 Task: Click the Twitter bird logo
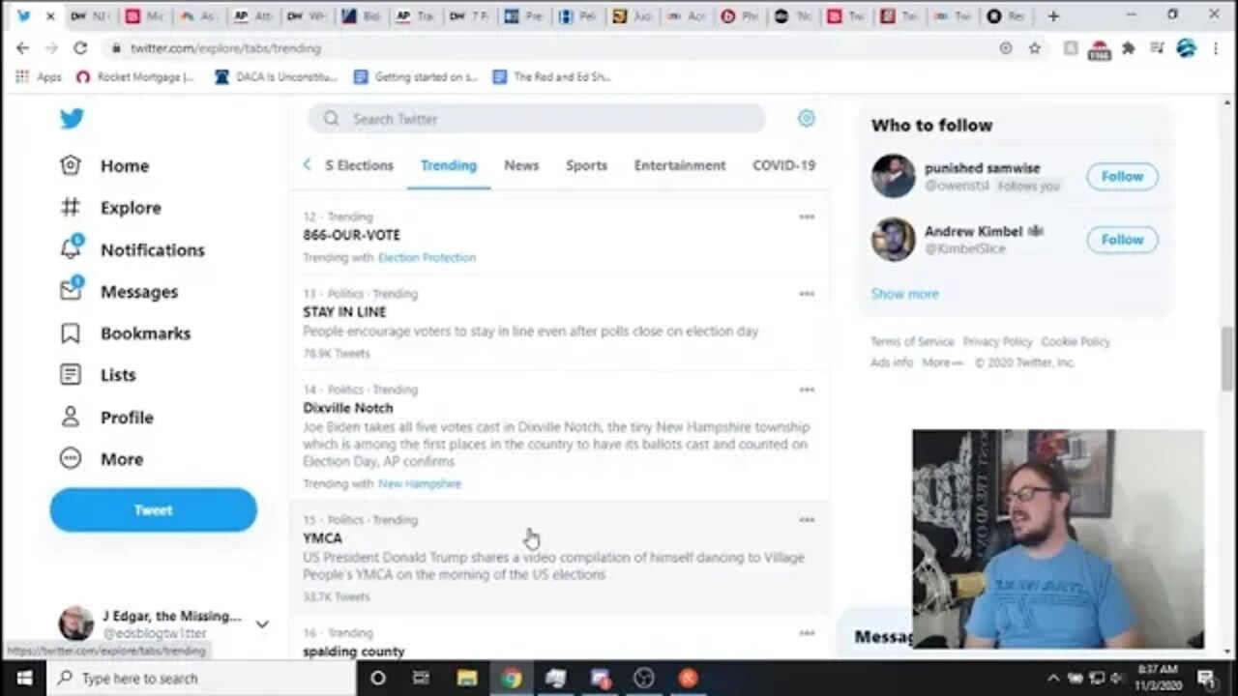[x=72, y=119]
